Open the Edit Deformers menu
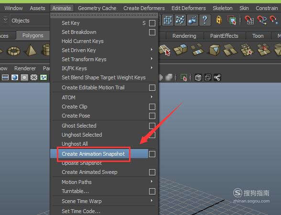Image resolution: width=281 pixels, height=215 pixels. tap(188, 8)
